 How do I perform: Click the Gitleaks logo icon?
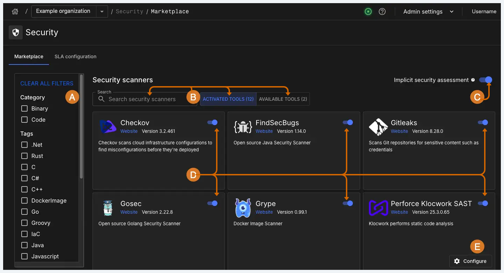coord(378,127)
